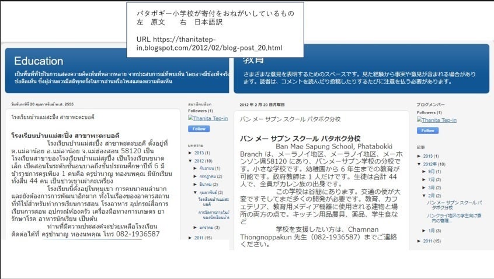The image size is (494, 279).
Task: Expand the 1月 (3) archive arrow
Action: [x=424, y=231]
